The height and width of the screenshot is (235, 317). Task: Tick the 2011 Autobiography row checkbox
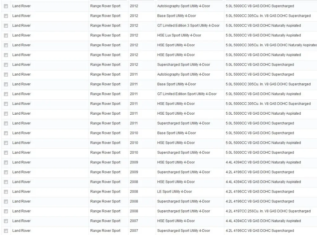tap(6, 74)
